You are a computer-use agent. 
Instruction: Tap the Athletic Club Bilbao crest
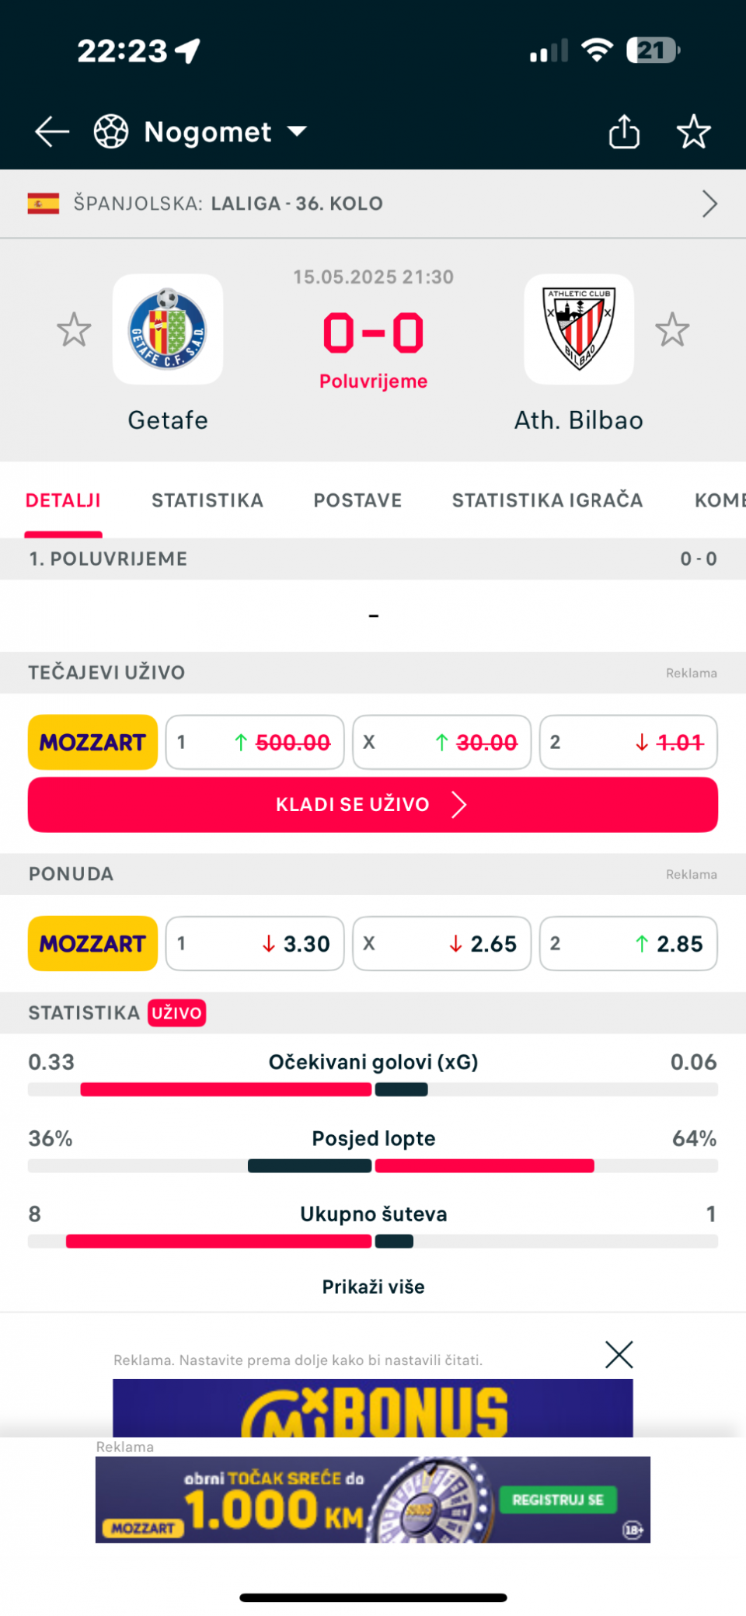pyautogui.click(x=579, y=329)
